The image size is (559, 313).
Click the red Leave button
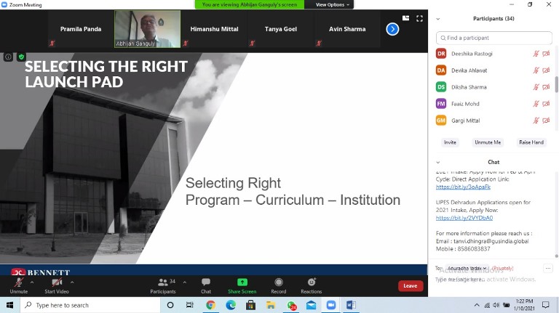tap(410, 285)
